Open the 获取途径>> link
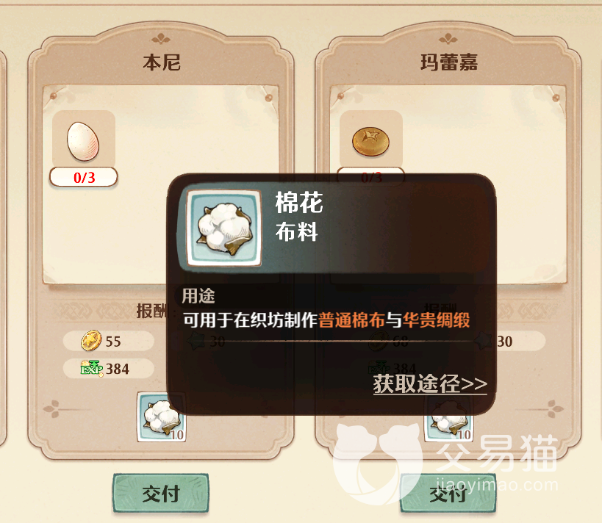This screenshot has height=523, width=602. [x=430, y=383]
